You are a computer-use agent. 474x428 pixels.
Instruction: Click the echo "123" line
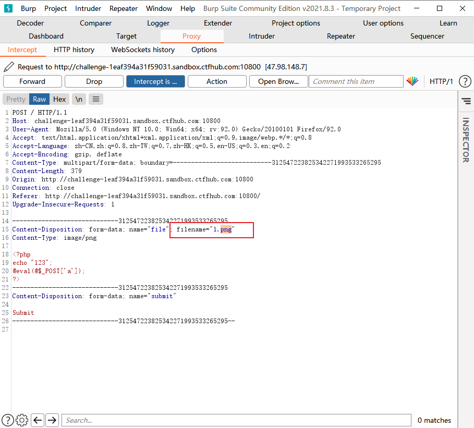tap(32, 262)
